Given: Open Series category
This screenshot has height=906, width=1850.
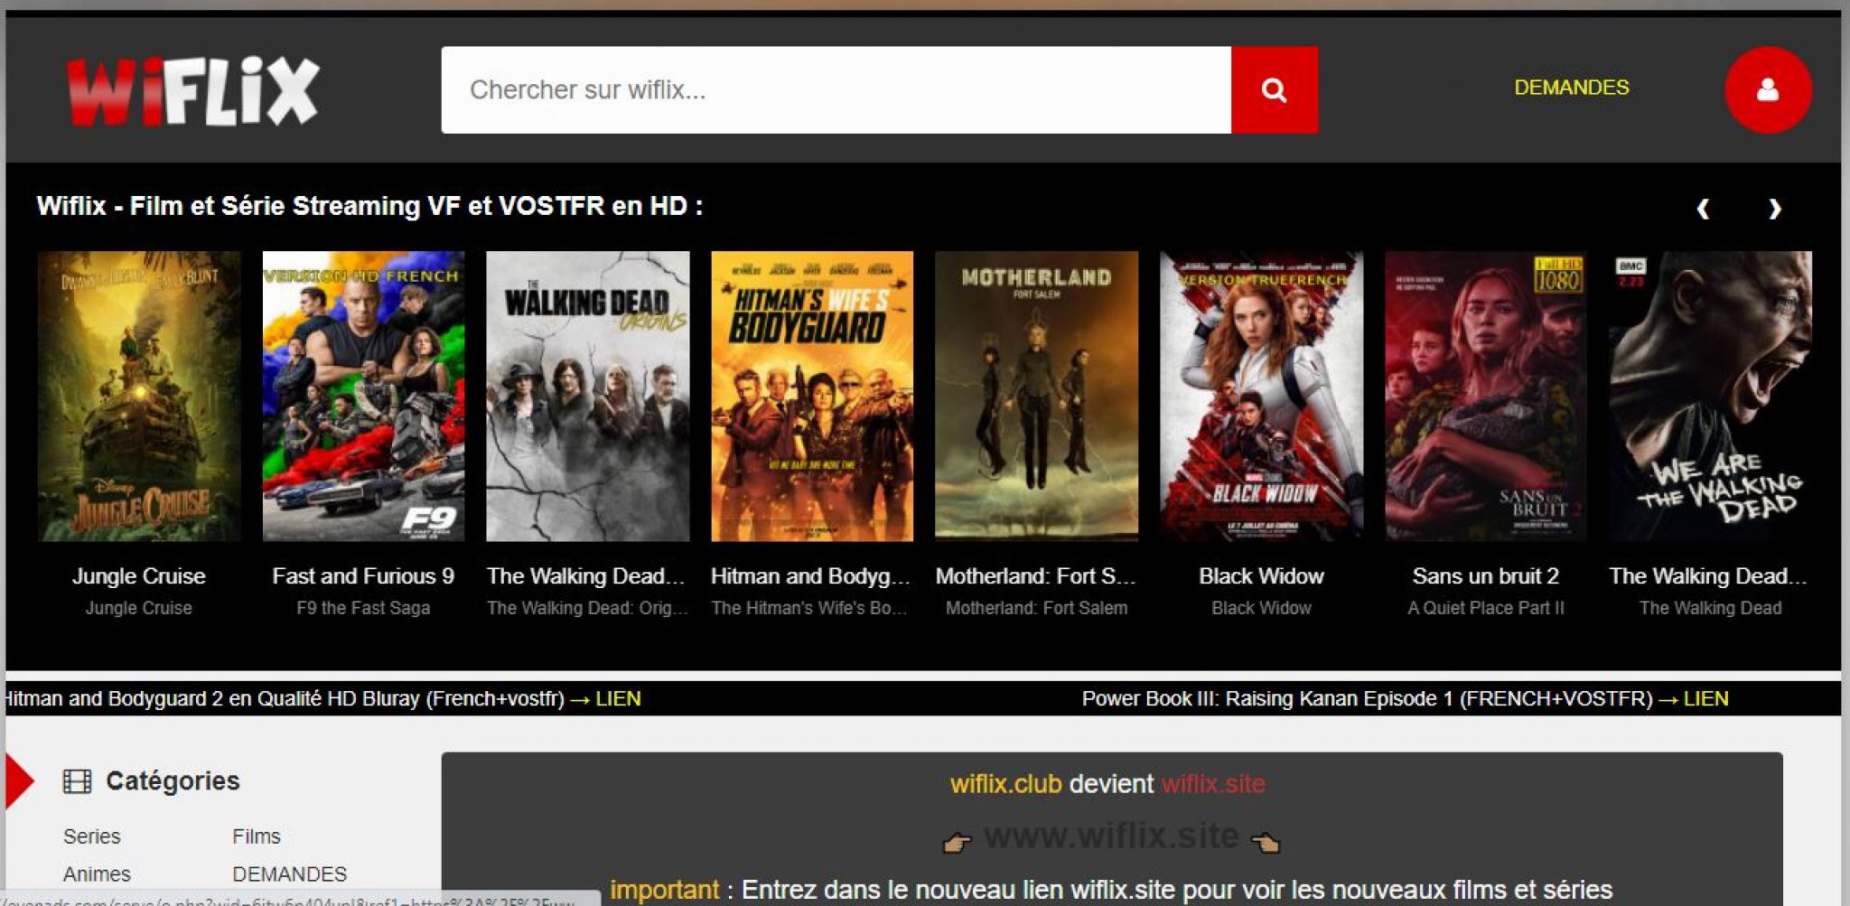Looking at the screenshot, I should pyautogui.click(x=92, y=836).
